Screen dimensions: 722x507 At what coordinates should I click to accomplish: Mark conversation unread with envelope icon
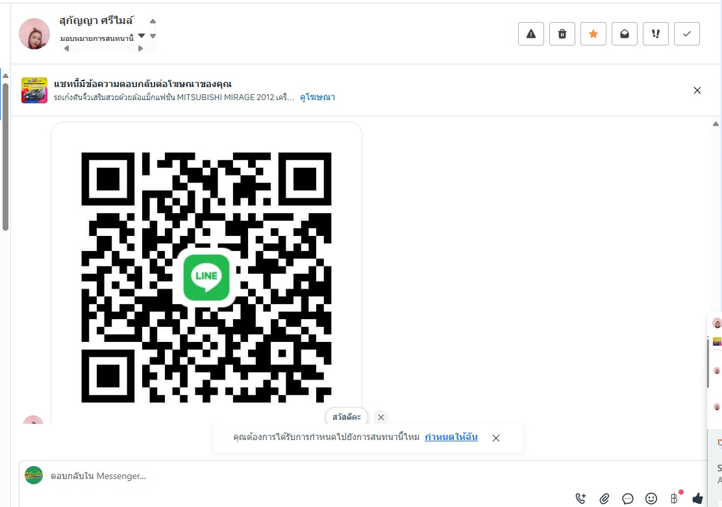point(625,34)
